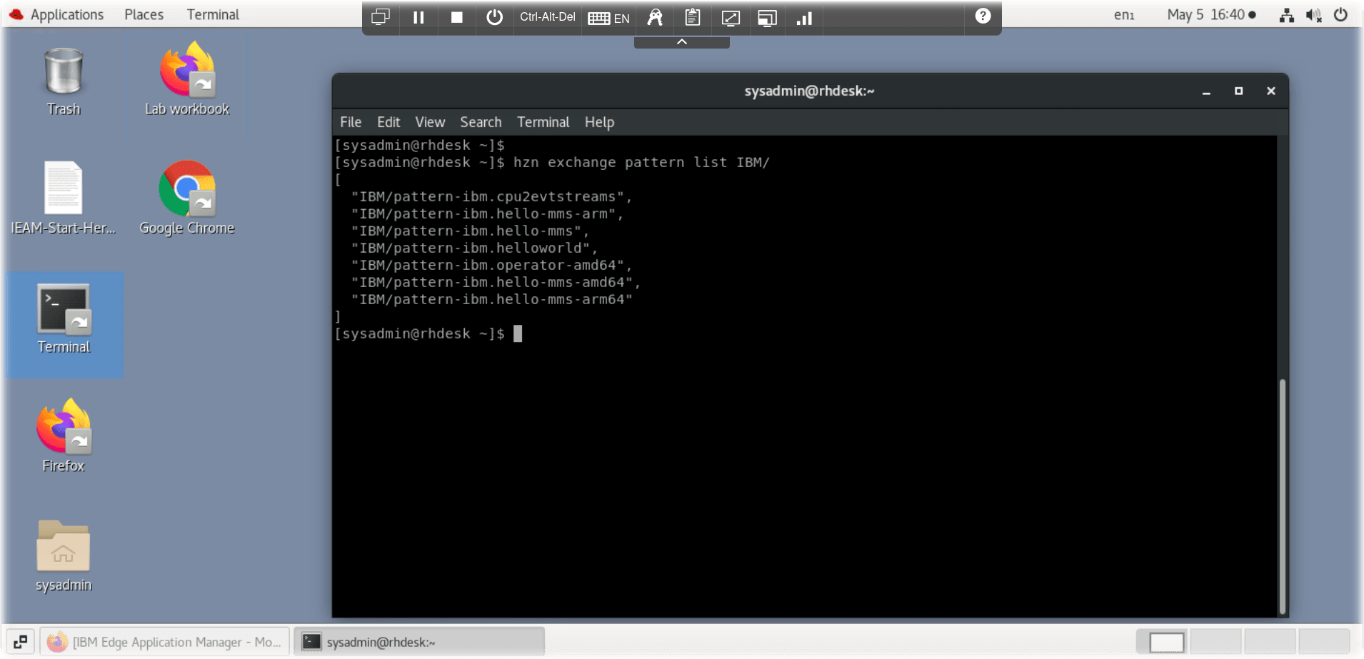
Task: Click the line 'IBM/pattern-ibm.hello-mms-amd64'
Action: (496, 282)
